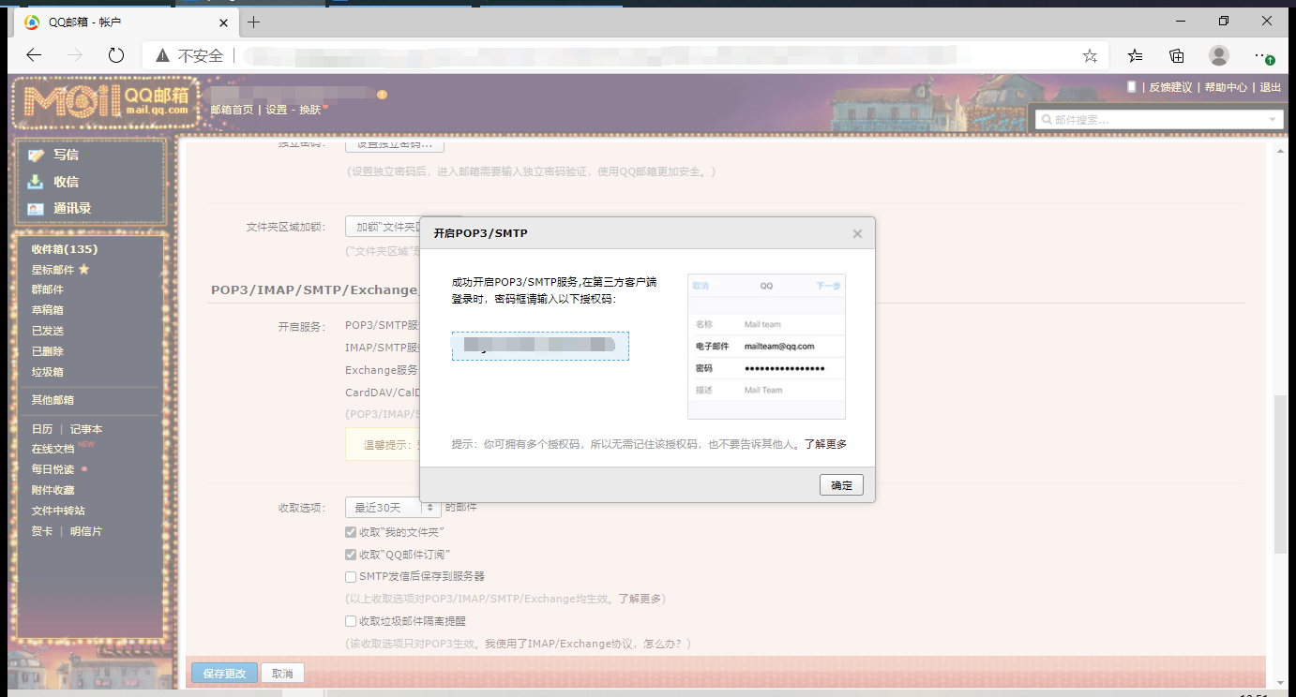Open 垃圾箱 folder
Viewport: 1296px width, 697px height.
pos(48,372)
